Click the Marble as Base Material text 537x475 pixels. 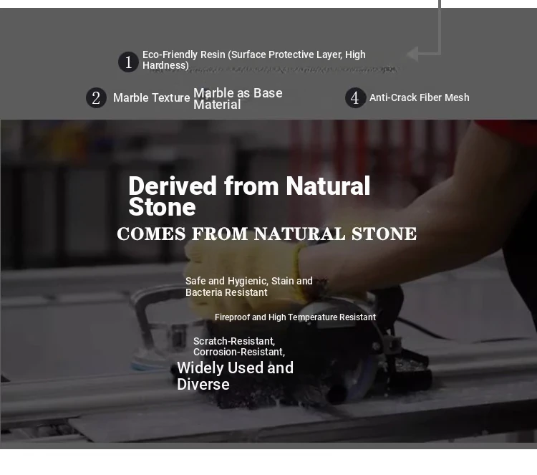[238, 99]
